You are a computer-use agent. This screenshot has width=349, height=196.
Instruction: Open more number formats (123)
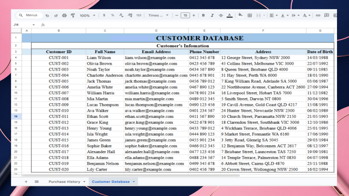coord(139,15)
